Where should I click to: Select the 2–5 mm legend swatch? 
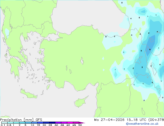coord(22,123)
